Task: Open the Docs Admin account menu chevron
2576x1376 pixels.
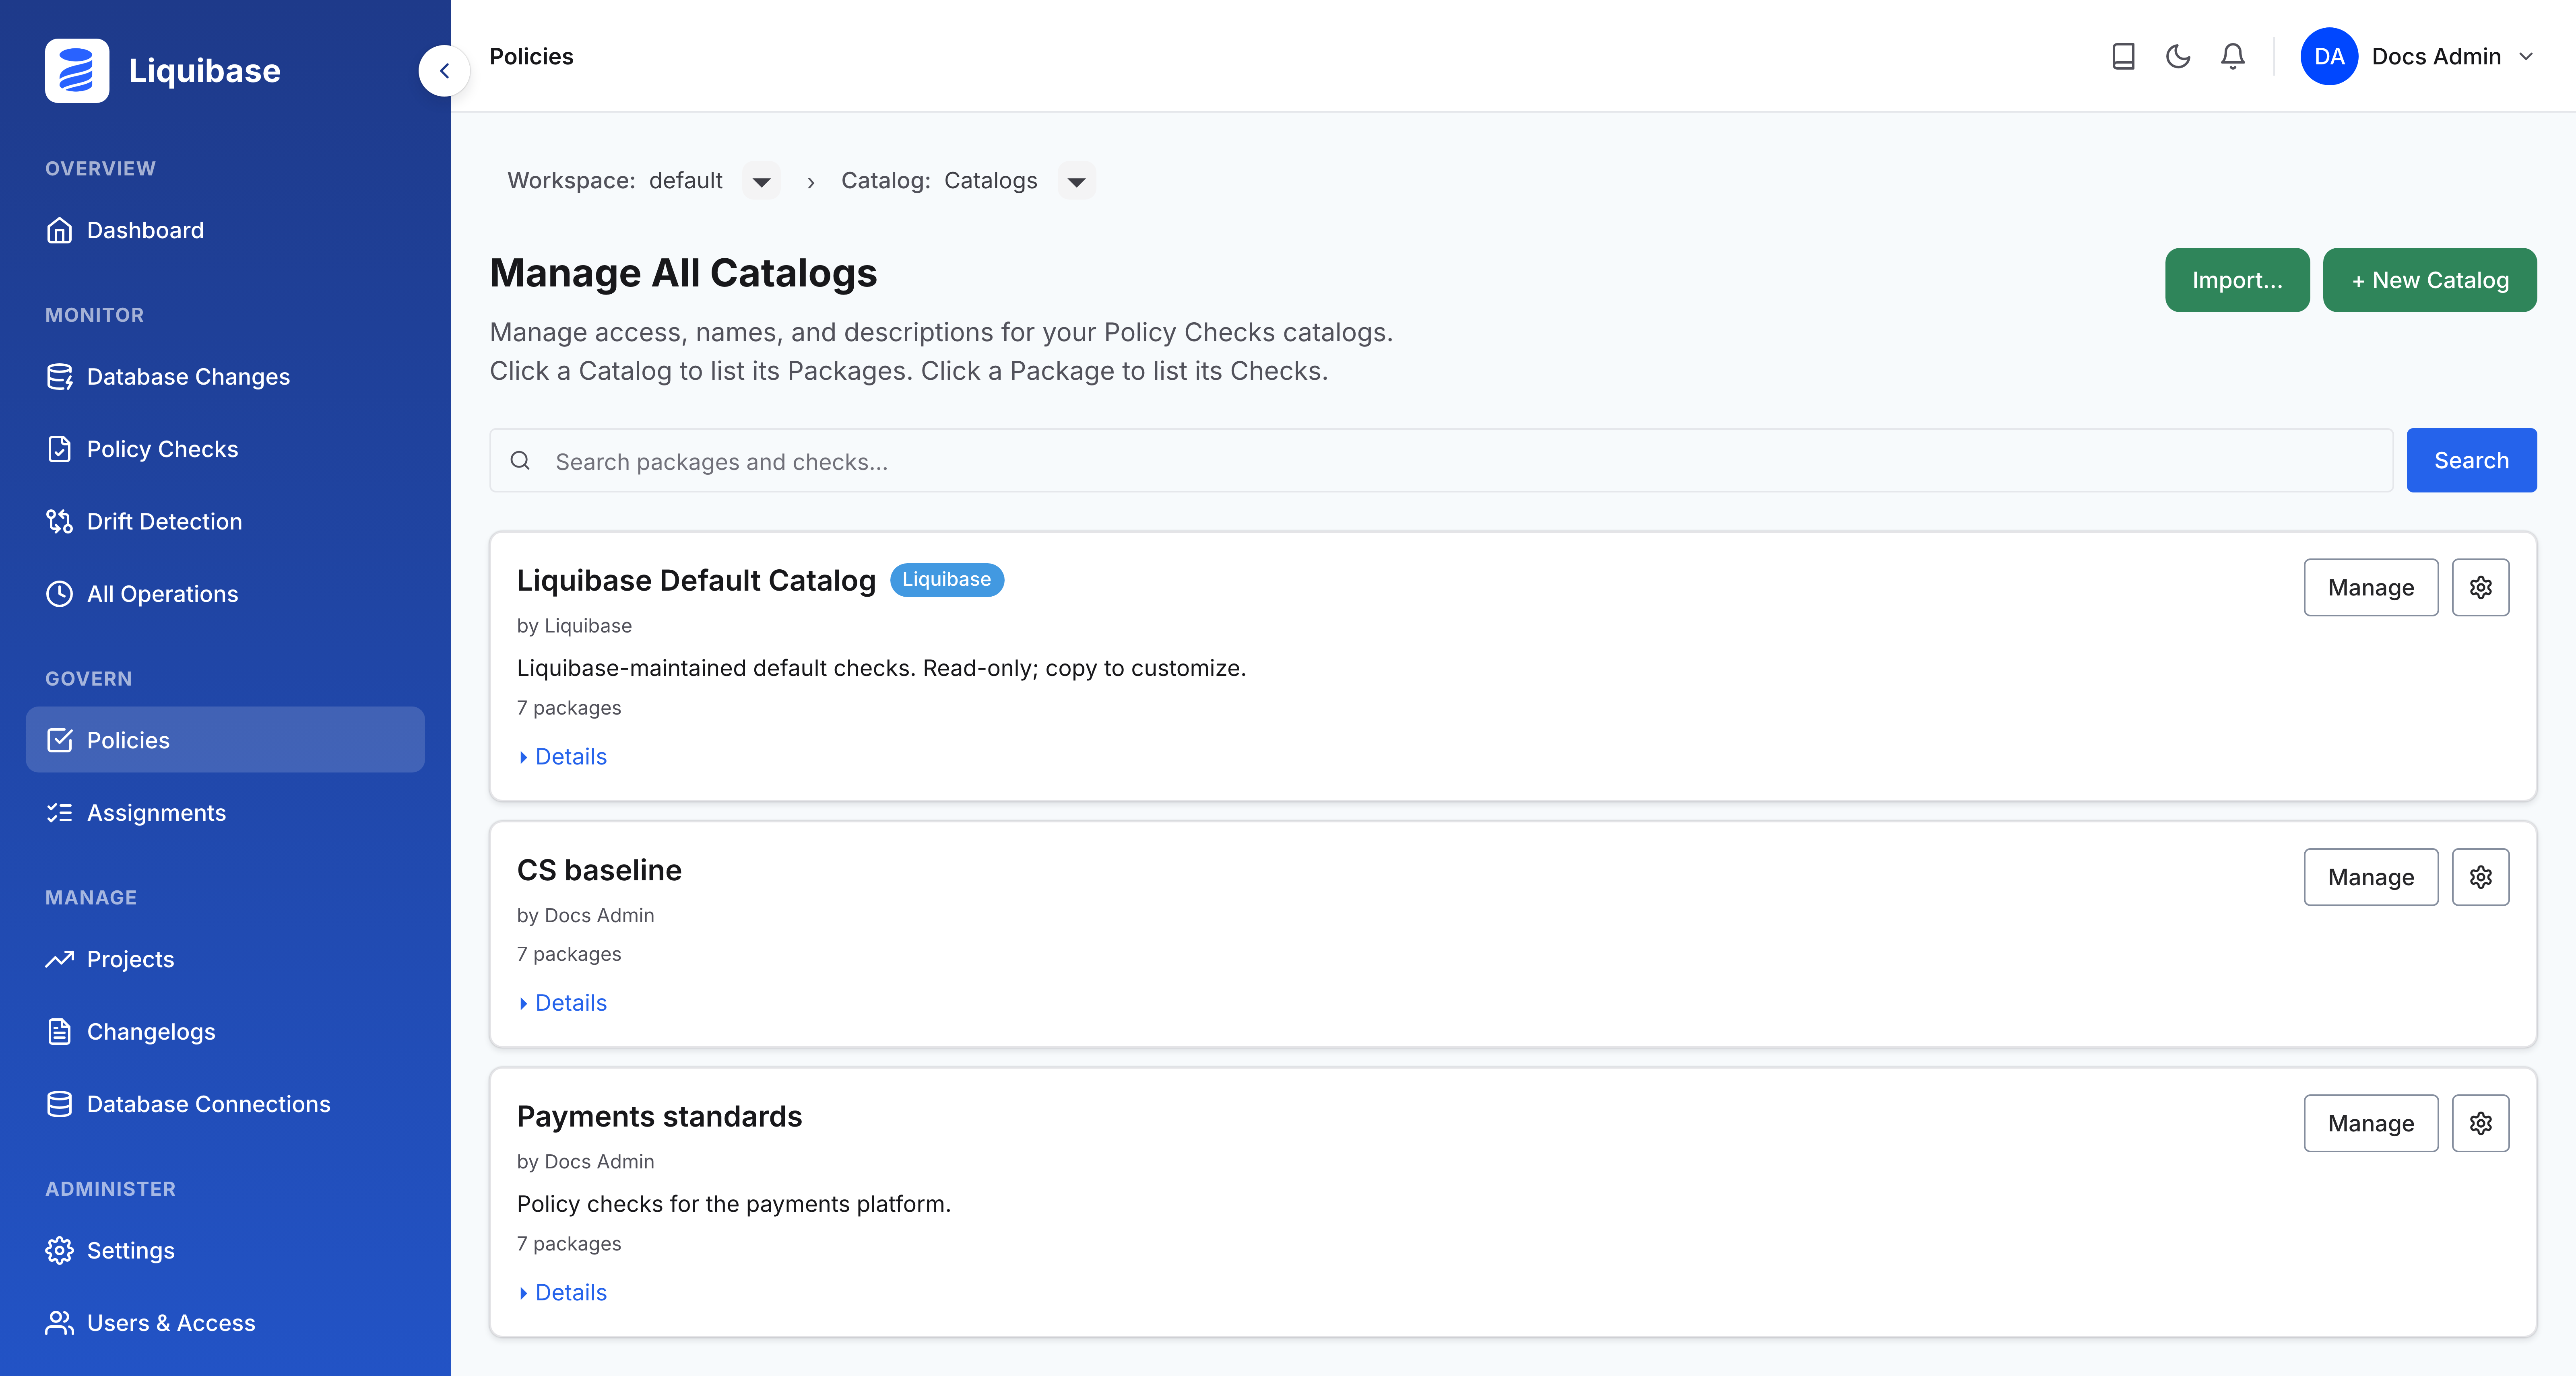Action: [2526, 57]
